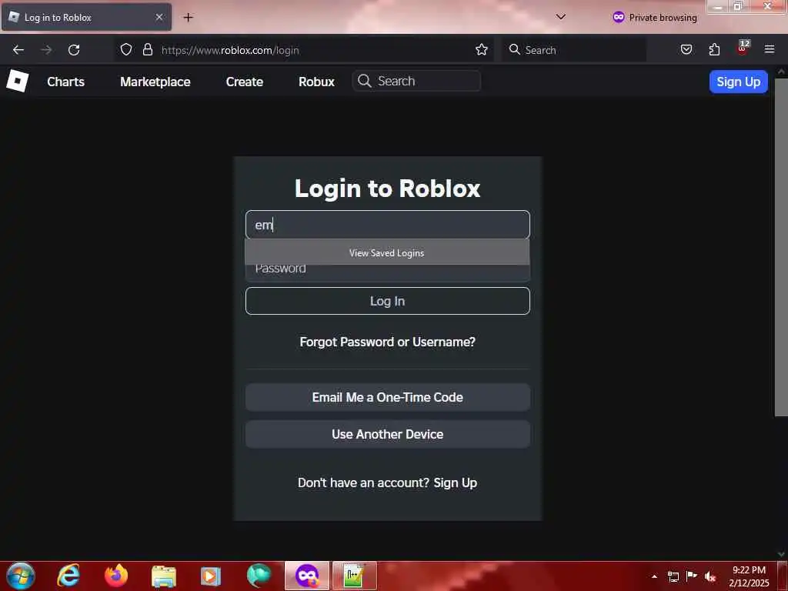Open Windows Media Player taskbar icon
788x591 pixels.
211,576
